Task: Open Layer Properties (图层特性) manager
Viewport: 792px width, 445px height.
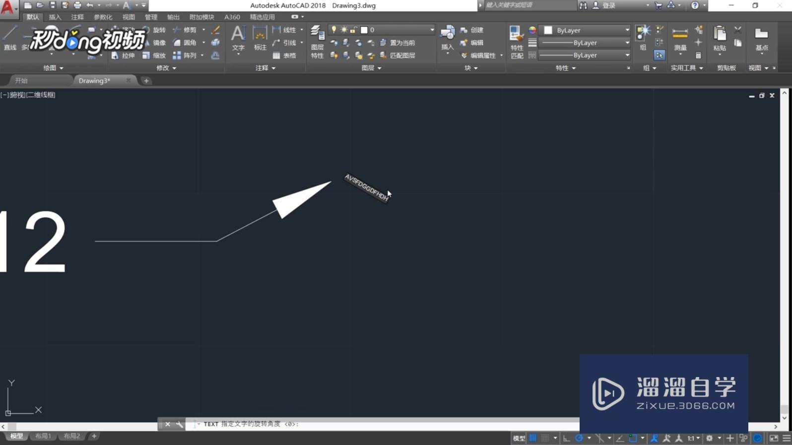Action: (x=317, y=42)
